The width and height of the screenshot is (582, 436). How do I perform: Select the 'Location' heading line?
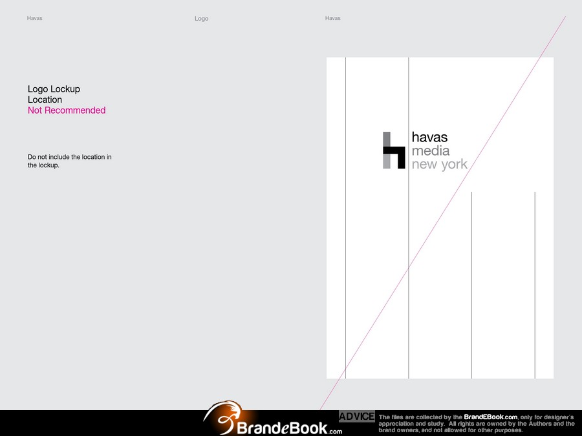pos(45,99)
